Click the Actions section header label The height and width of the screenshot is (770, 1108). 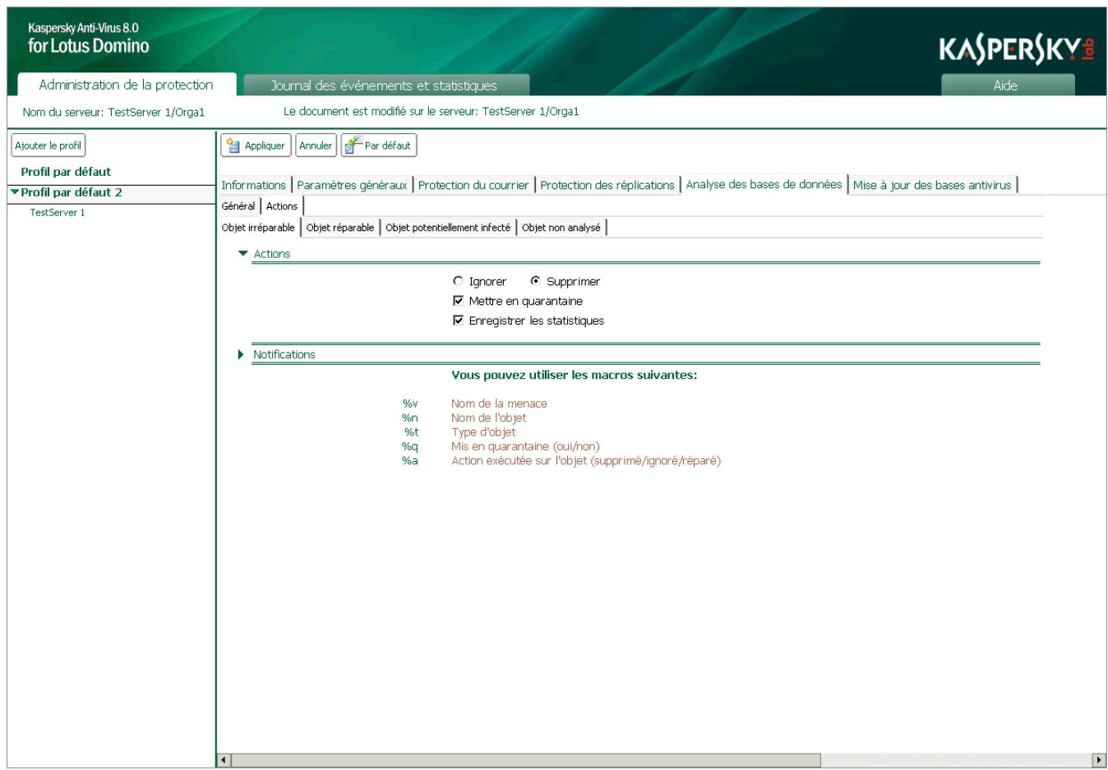pyautogui.click(x=272, y=254)
